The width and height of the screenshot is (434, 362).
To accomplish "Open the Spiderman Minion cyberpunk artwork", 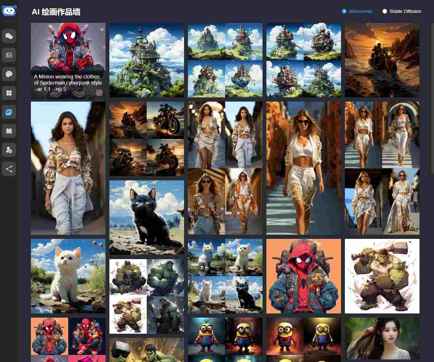I will click(68, 48).
